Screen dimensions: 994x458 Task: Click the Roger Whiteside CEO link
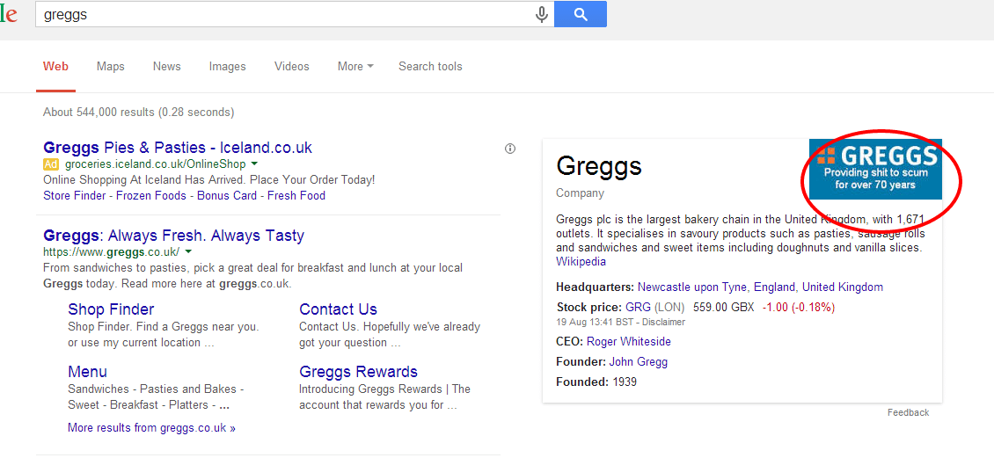(x=629, y=341)
